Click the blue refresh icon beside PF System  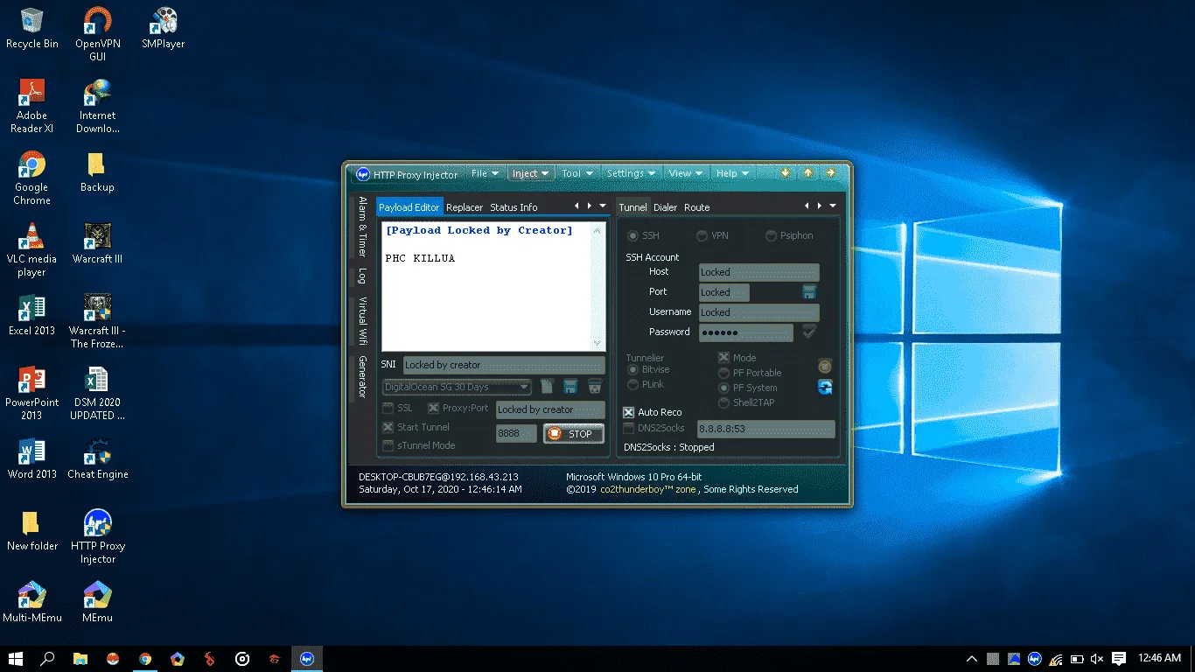click(824, 387)
